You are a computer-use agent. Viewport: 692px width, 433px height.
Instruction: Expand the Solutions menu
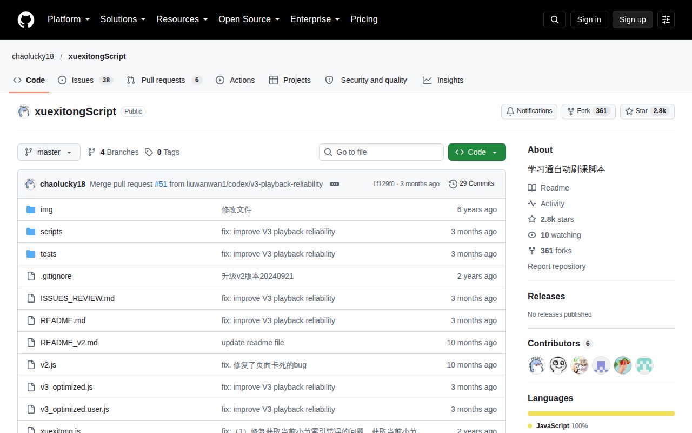[123, 19]
